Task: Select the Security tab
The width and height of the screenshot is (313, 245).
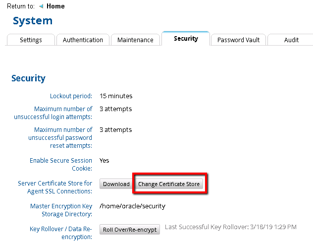Action: pos(186,39)
